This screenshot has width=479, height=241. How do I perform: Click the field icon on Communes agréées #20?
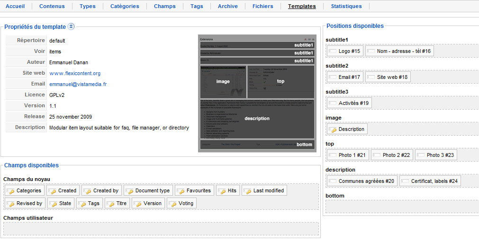point(333,181)
